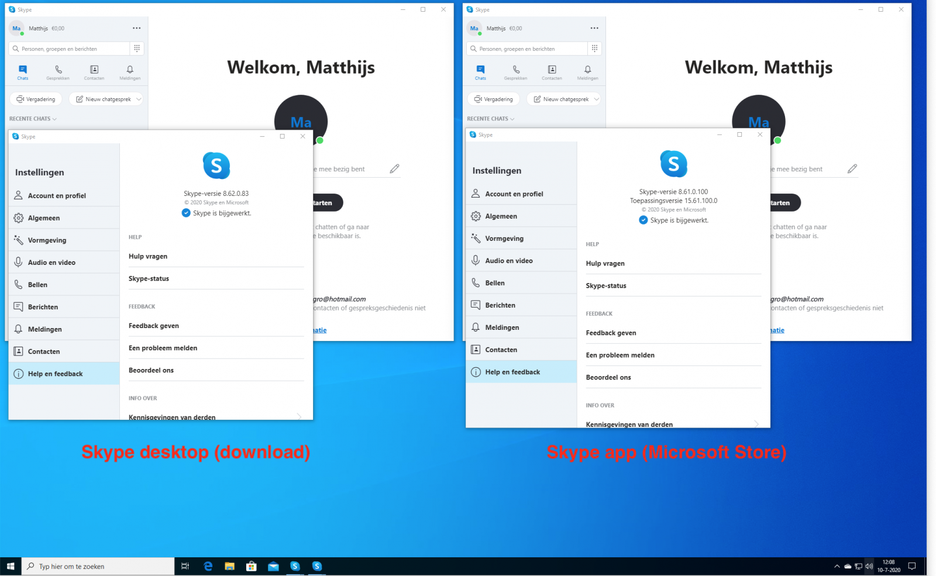Screen dimensions: 936x576
Task: Open the dial pad in left Skype window
Action: coord(137,49)
